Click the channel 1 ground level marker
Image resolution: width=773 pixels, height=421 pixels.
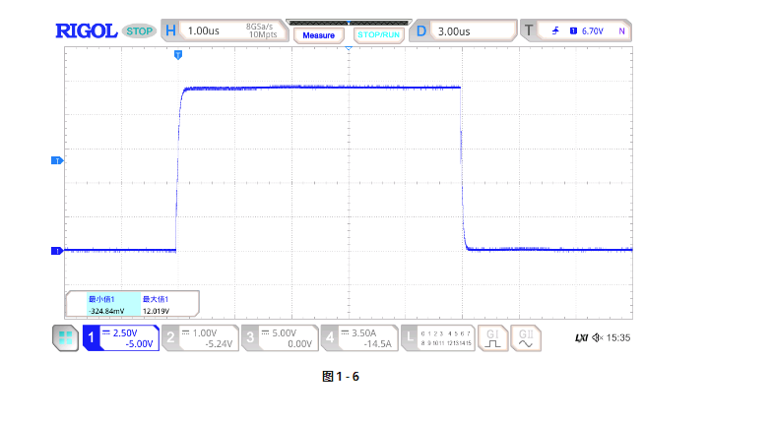tap(56, 251)
